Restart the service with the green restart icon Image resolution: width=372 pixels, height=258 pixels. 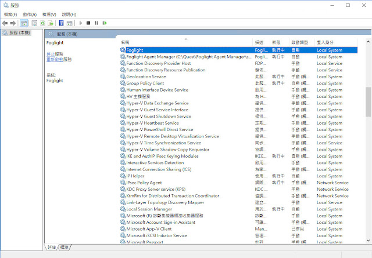tap(105, 23)
